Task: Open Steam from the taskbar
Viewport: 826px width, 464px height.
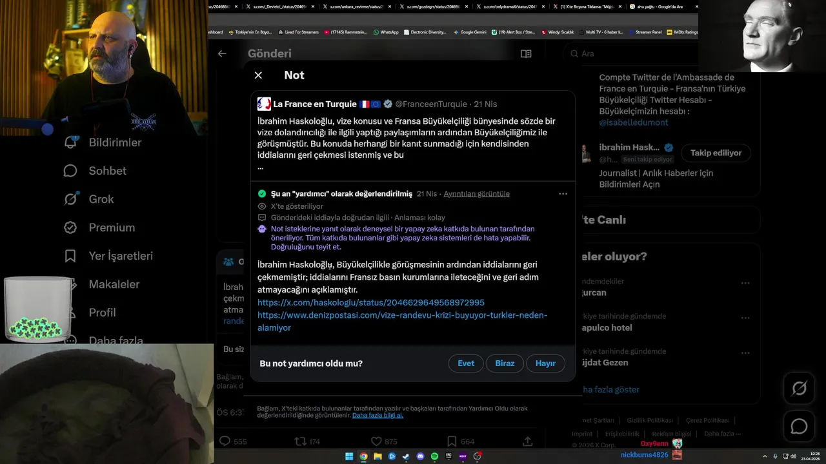Action: click(x=406, y=456)
